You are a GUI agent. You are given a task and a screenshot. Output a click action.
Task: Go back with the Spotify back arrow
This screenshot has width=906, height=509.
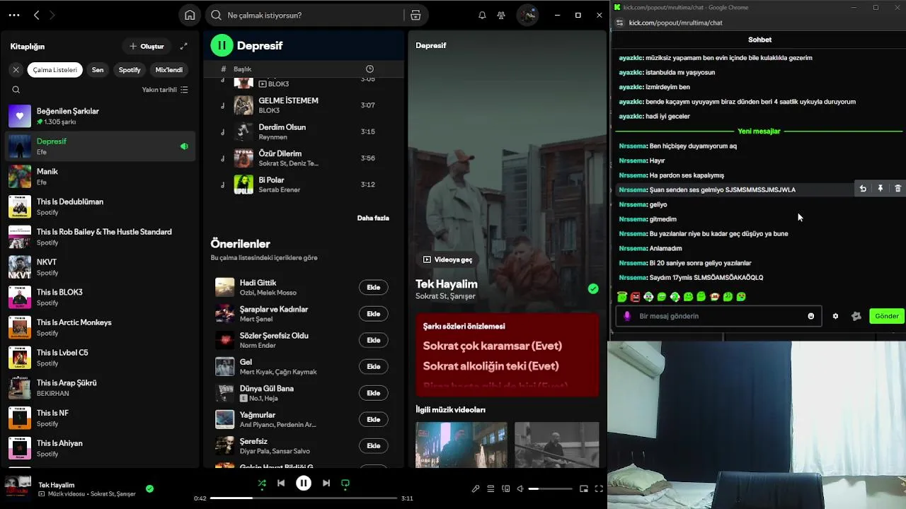37,15
